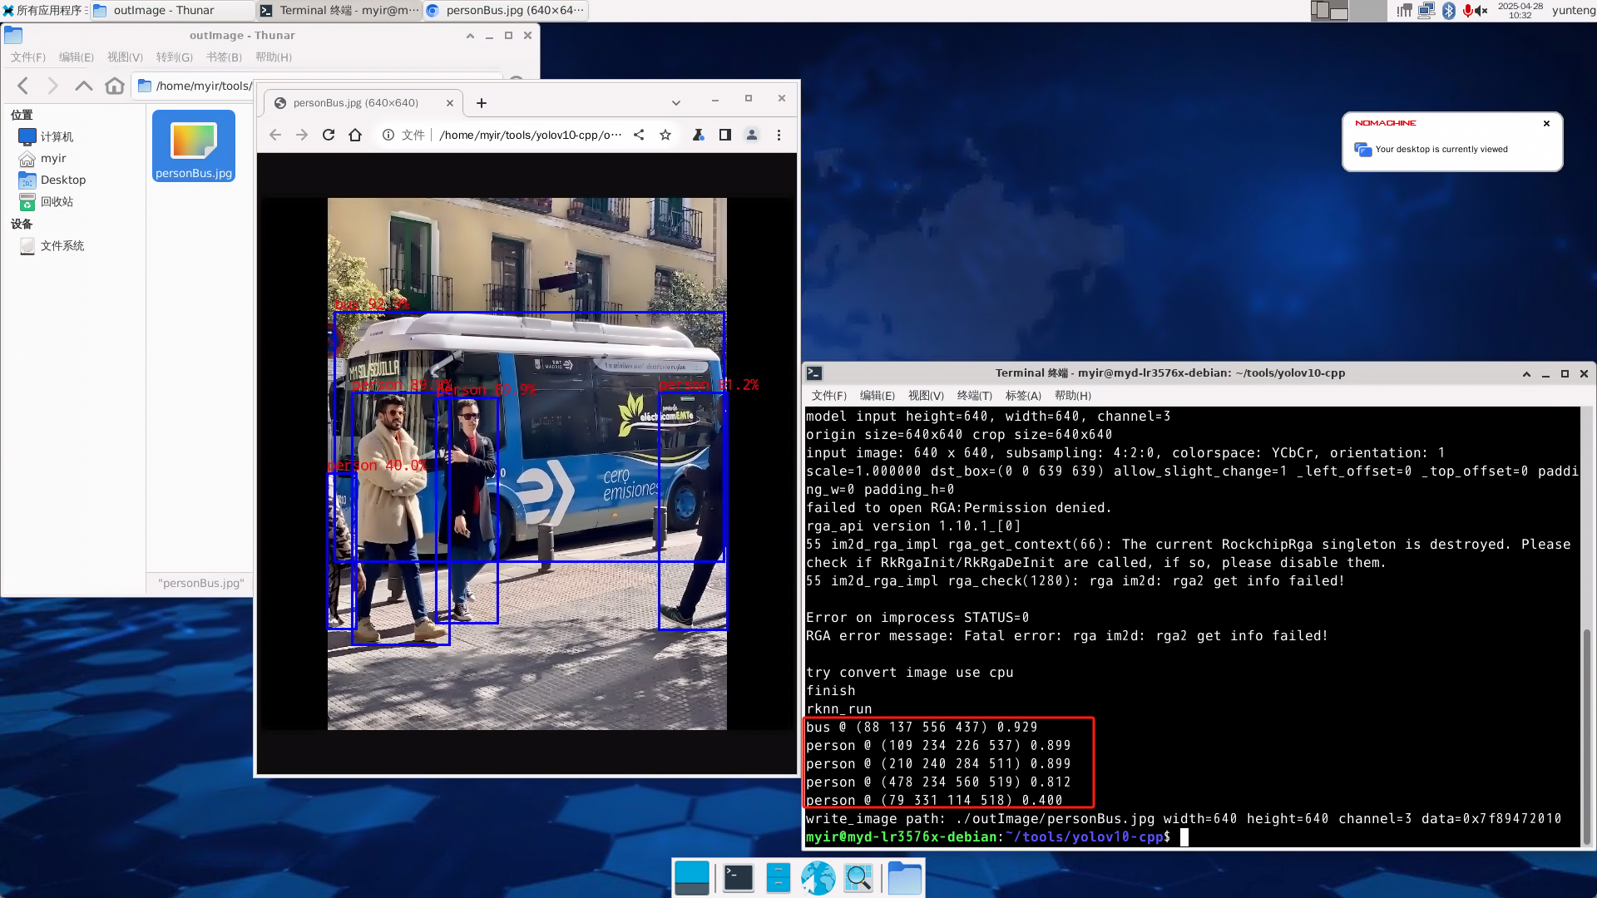
Task: Bookmark this page with star icon
Action: click(665, 135)
